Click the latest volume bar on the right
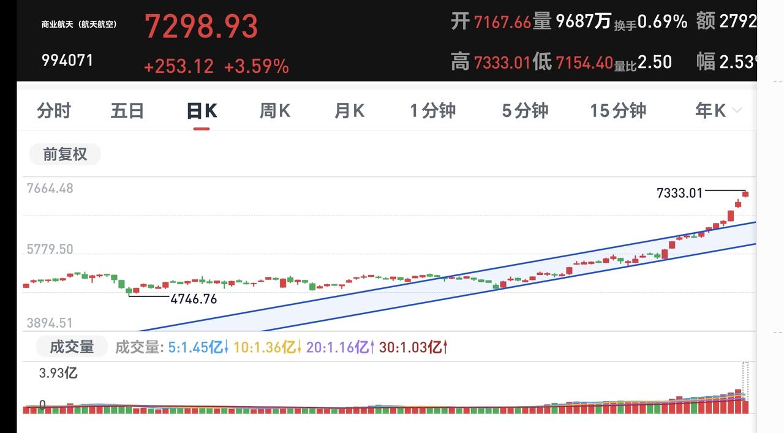784x433 pixels. [x=745, y=406]
